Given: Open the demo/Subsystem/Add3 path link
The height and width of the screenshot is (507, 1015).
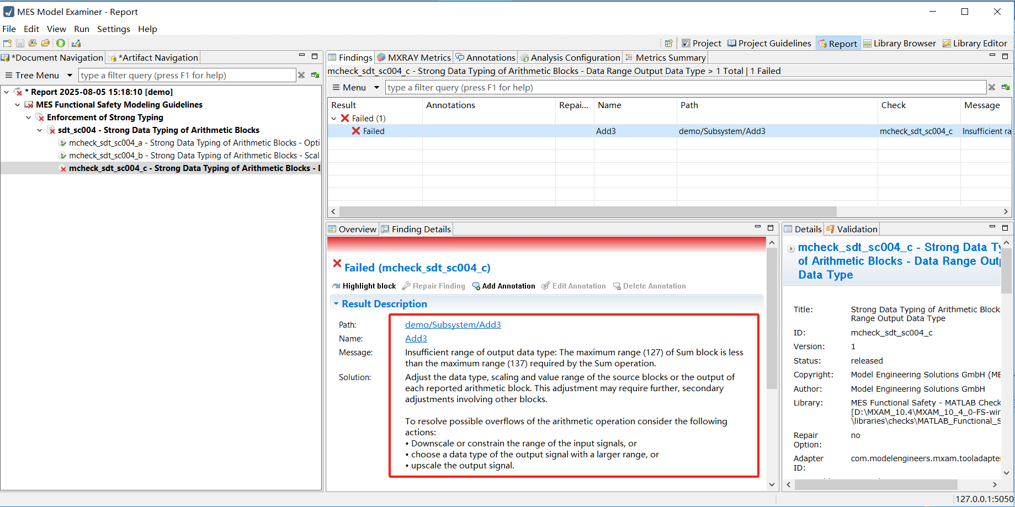Looking at the screenshot, I should tap(453, 325).
